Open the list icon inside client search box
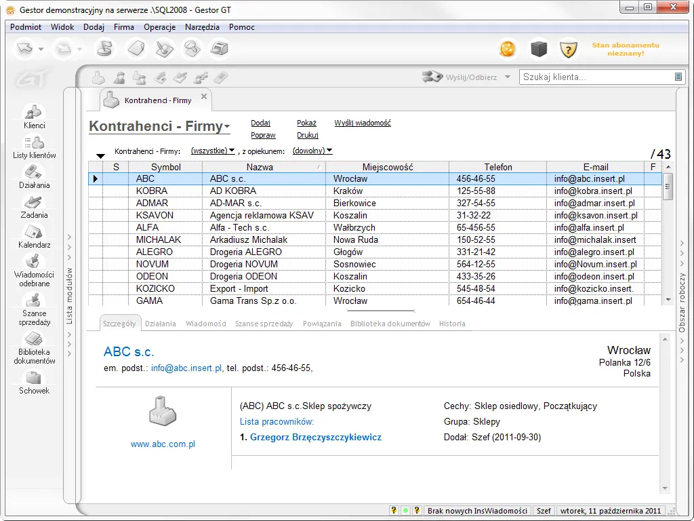The width and height of the screenshot is (694, 521). click(x=678, y=77)
